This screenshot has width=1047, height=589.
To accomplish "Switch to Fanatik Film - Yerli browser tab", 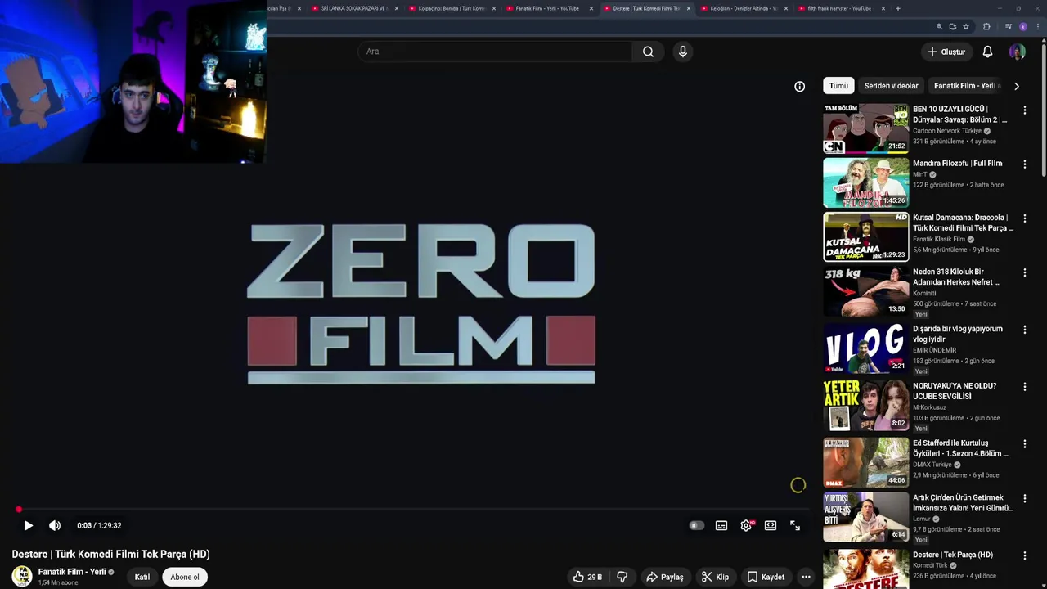I will click(x=547, y=8).
